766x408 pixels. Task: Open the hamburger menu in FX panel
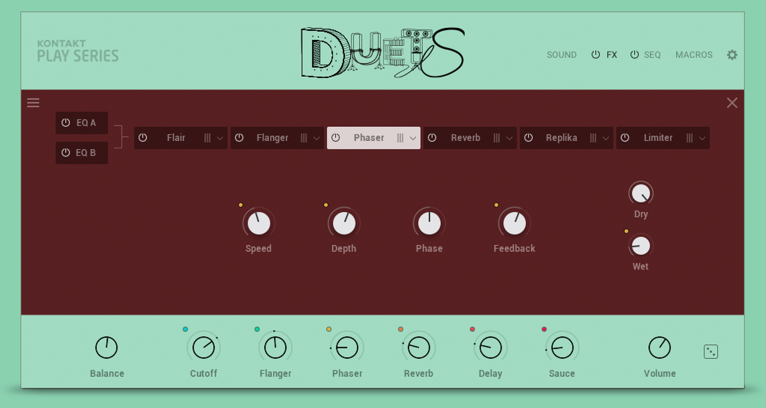[x=33, y=103]
